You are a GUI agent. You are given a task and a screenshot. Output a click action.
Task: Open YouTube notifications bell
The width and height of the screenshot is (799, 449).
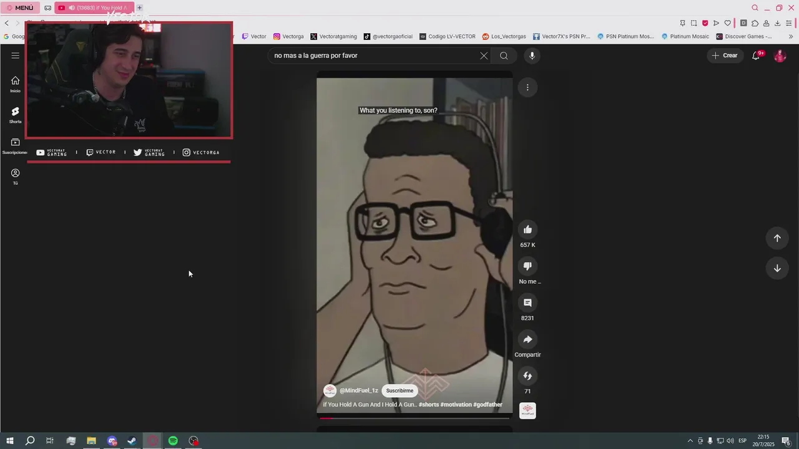click(756, 56)
